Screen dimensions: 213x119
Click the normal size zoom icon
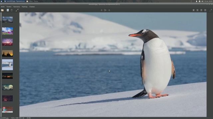click(205, 10)
